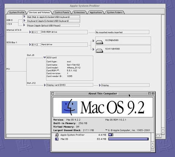This screenshot has width=175, height=157.
Task: Click the 'ID = 2' box
Action: (x=36, y=45)
